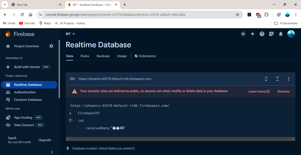Open the Chrome profile avatar
This screenshot has height=155, width=301.
pos(287,14)
